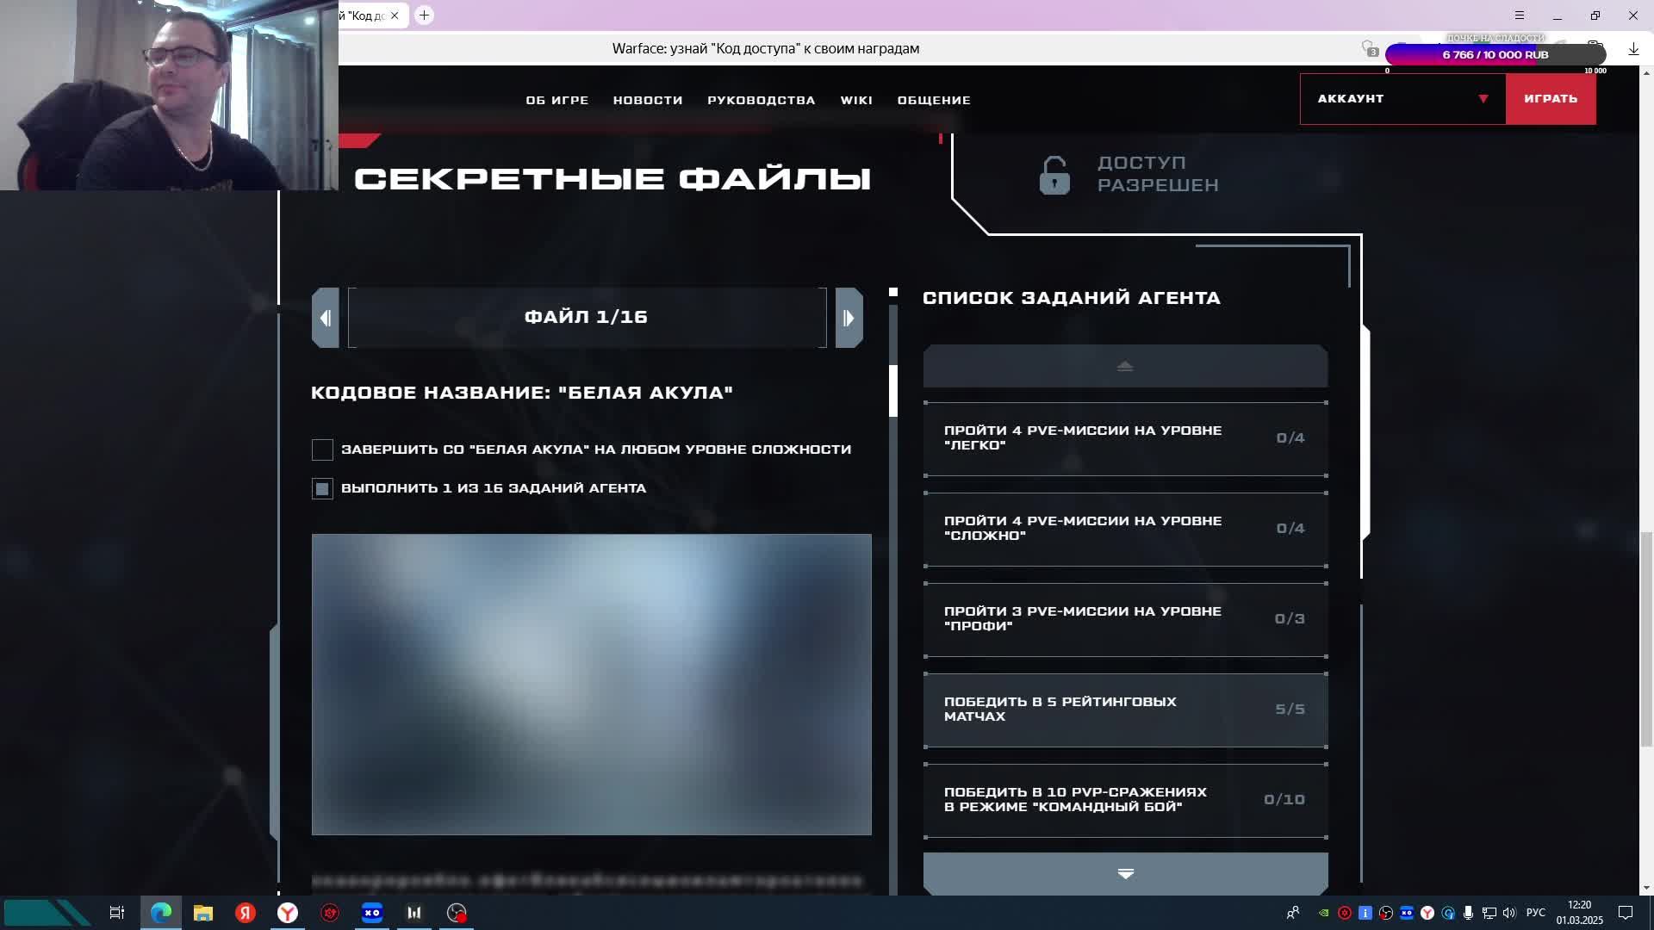1654x930 pixels.
Task: Open the volume speaker tray icon
Action: tap(1509, 913)
